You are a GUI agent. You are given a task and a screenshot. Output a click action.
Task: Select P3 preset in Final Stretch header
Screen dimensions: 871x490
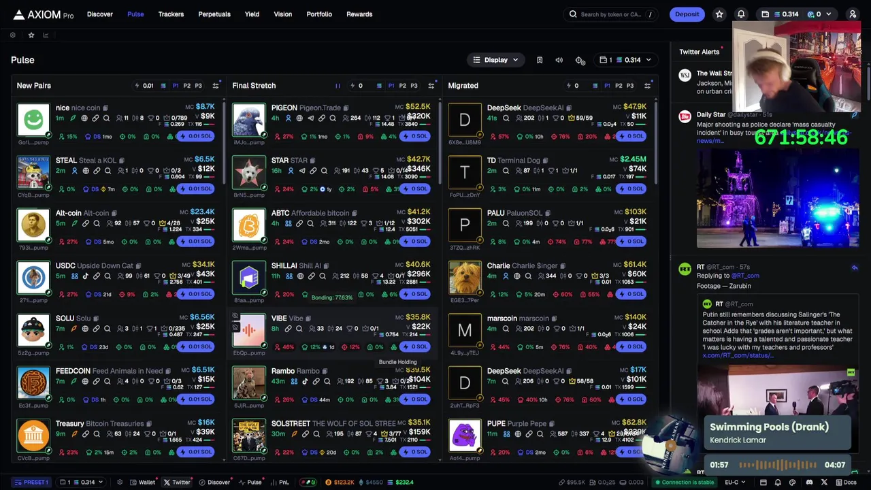414,86
